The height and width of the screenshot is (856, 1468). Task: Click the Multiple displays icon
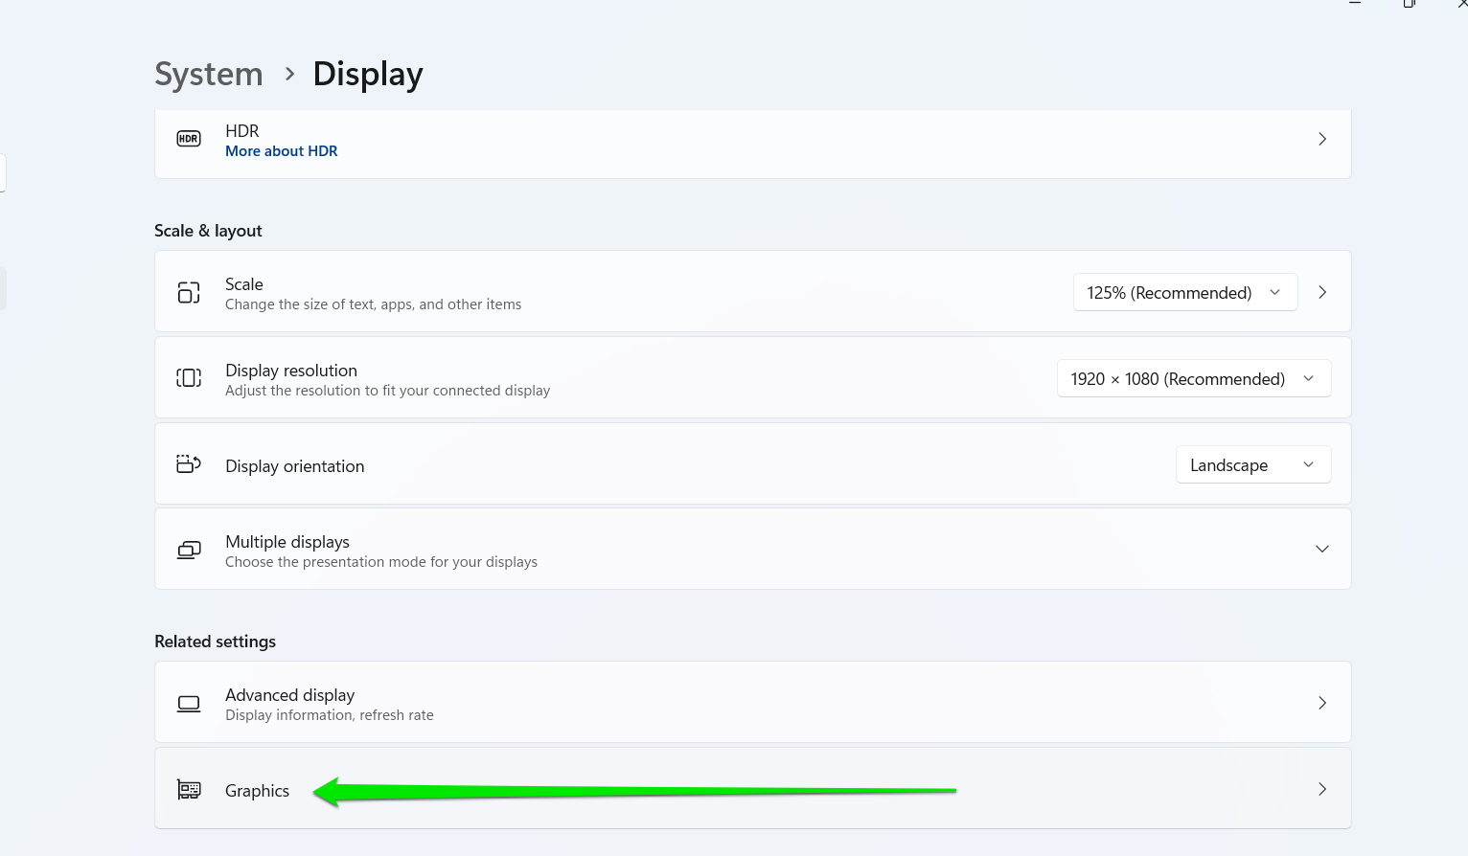coord(189,550)
